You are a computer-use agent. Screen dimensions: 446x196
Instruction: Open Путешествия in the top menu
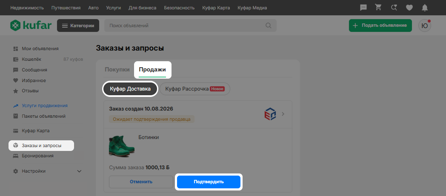pos(66,8)
